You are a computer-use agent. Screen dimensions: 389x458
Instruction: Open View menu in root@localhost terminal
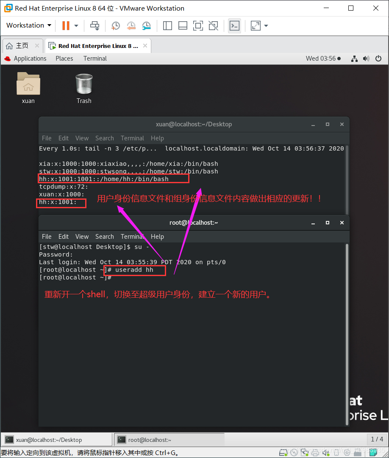[x=82, y=237]
